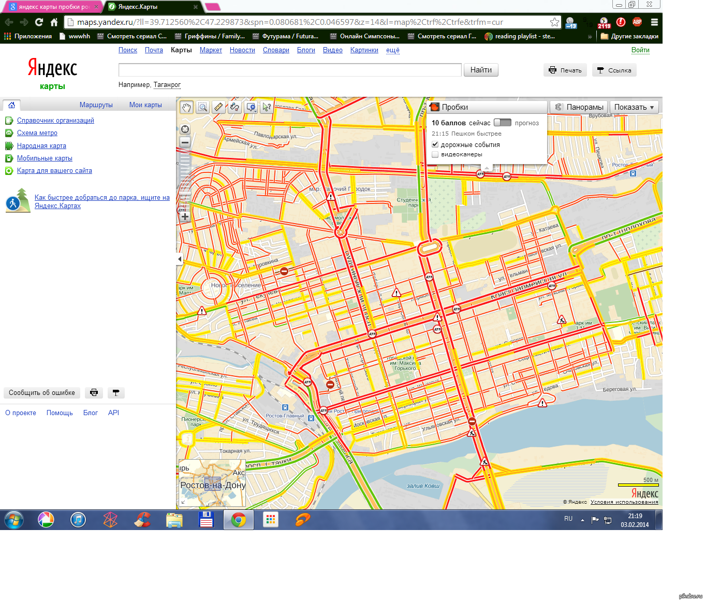The width and height of the screenshot is (705, 602).
Task: Open the Панорамы view
Action: click(579, 107)
